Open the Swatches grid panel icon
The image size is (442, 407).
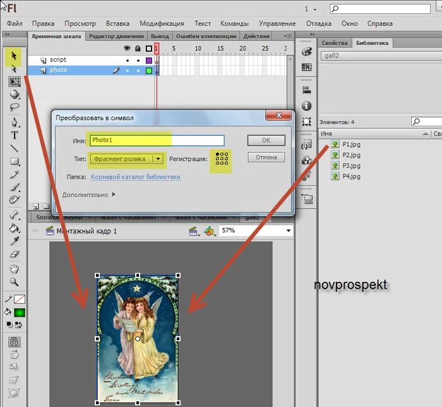pos(306,67)
